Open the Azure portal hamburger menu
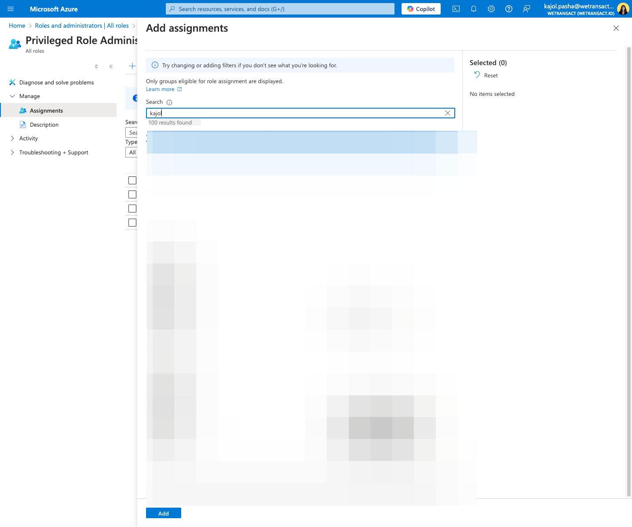The image size is (632, 527). (11, 9)
